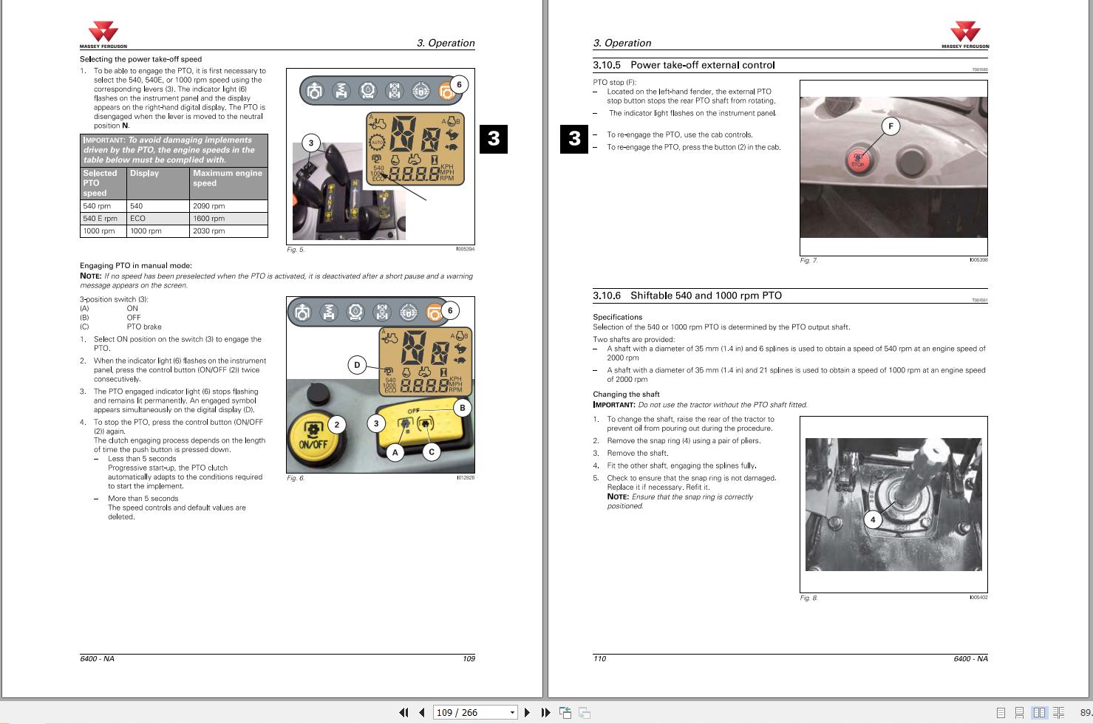Click the 'Fig. 6.' caption

[296, 478]
